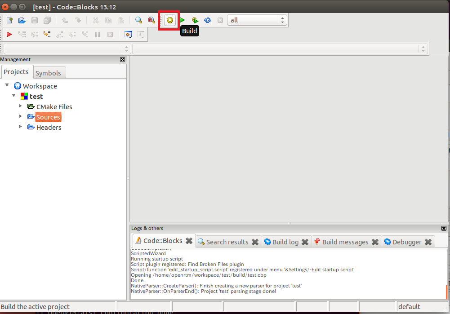Pause with the Break debugger icon
Viewport: 450px width, 314px height.
(x=98, y=35)
